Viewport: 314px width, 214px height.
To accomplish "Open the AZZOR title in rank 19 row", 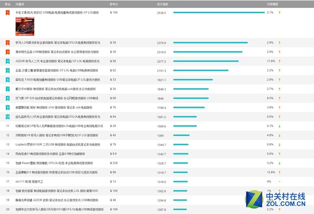I will tap(57, 200).
